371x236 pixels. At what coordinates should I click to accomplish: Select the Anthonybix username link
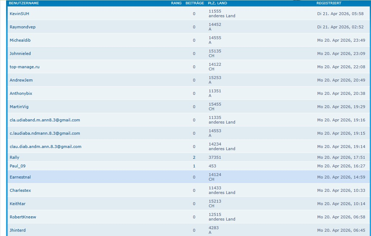pyautogui.click(x=21, y=93)
